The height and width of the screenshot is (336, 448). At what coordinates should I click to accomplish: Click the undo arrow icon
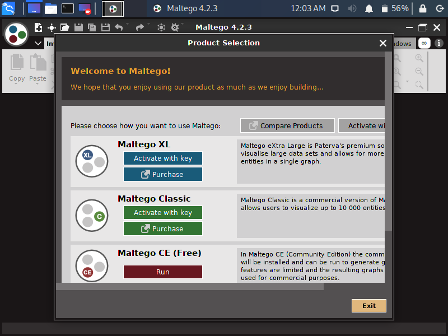point(118,27)
